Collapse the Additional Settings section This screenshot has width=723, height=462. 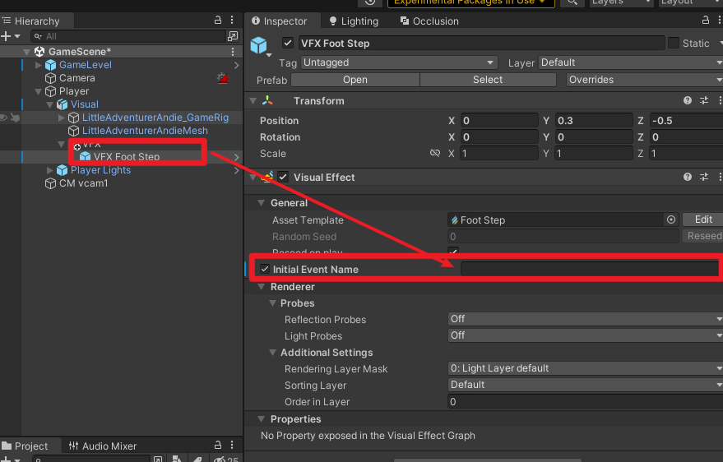pyautogui.click(x=274, y=353)
